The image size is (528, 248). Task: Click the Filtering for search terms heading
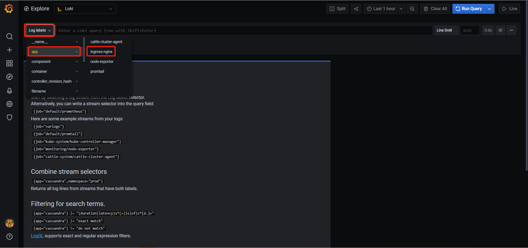point(68,204)
